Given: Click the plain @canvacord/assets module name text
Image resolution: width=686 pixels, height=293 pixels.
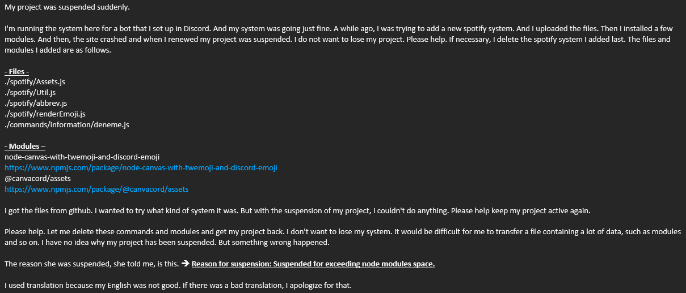Looking at the screenshot, I should coord(37,178).
